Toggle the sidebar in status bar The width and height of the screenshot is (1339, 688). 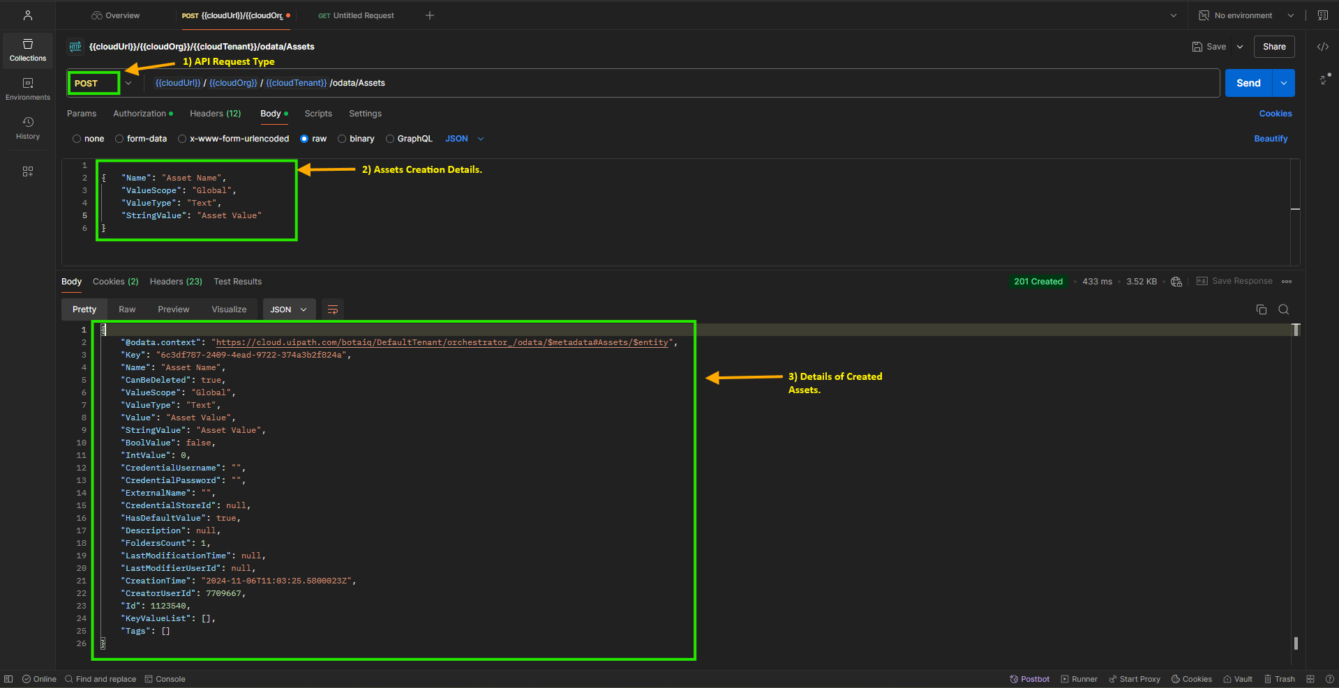coord(8,679)
